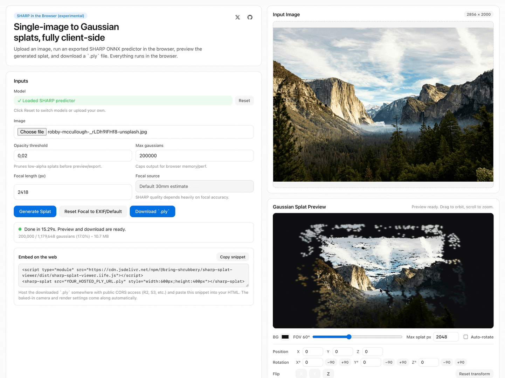The image size is (505, 378).
Task: Open the X (Twitter) profile icon
Action: [x=237, y=17]
